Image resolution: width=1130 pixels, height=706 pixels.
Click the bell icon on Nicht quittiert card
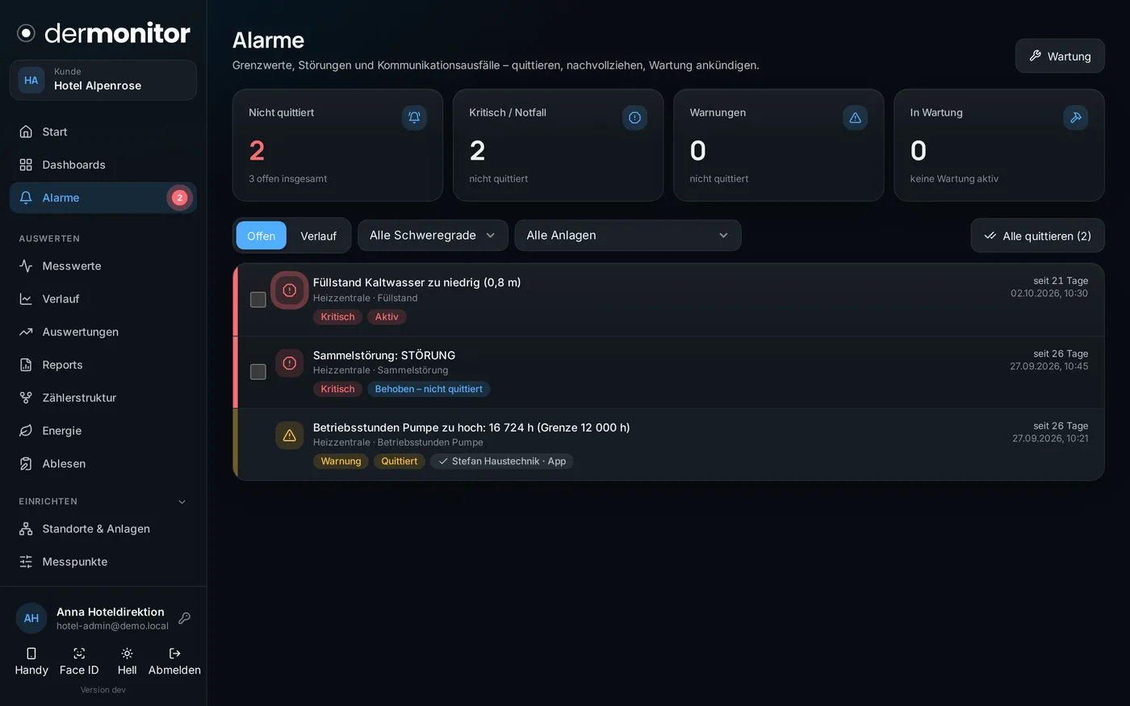(x=414, y=118)
